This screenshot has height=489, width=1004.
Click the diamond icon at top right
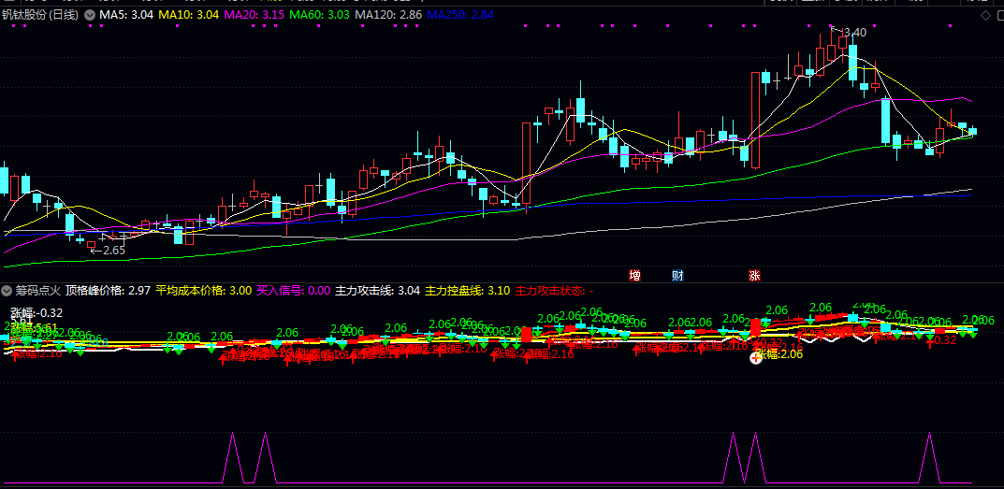[983, 16]
